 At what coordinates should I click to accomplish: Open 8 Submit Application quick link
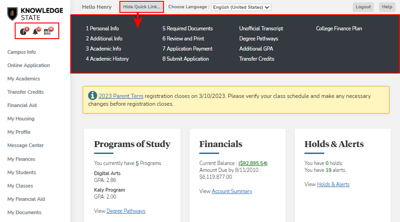pyautogui.click(x=186, y=59)
